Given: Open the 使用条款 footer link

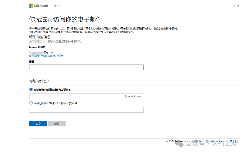Looking at the screenshot, I should click(x=196, y=141).
